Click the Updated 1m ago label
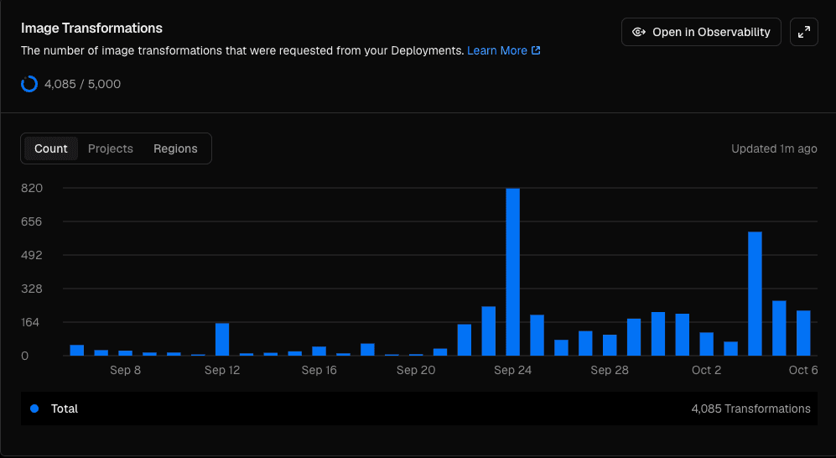 (x=774, y=148)
